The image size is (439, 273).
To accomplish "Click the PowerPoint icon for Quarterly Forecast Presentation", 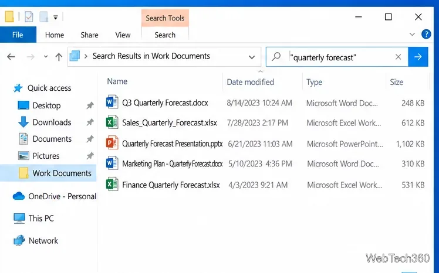I will click(112, 142).
